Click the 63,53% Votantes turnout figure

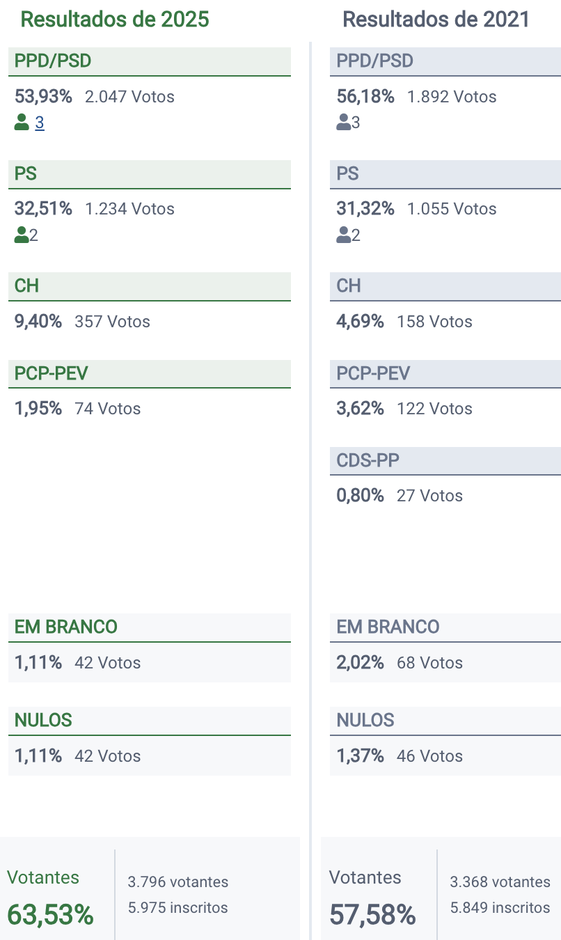pos(50,914)
